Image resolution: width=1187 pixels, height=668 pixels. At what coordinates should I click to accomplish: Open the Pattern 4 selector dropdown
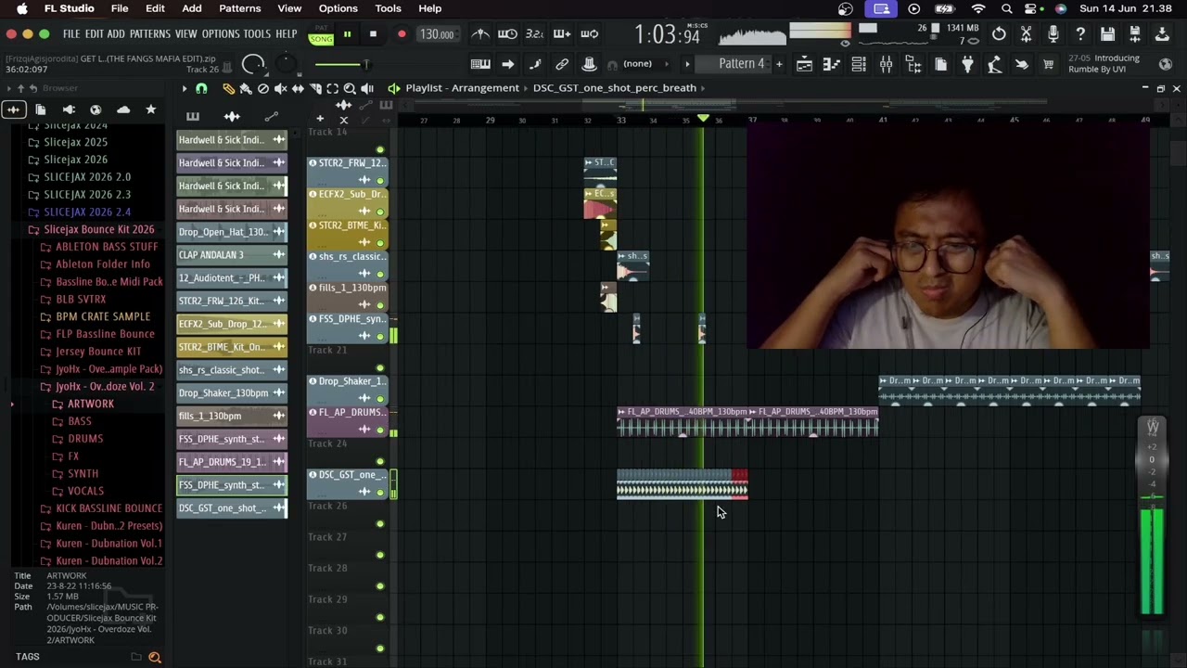tap(742, 63)
